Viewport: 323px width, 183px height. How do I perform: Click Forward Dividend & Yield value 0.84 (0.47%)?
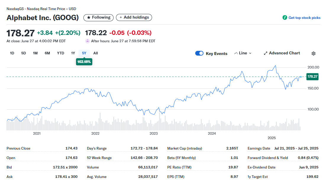click(x=308, y=158)
